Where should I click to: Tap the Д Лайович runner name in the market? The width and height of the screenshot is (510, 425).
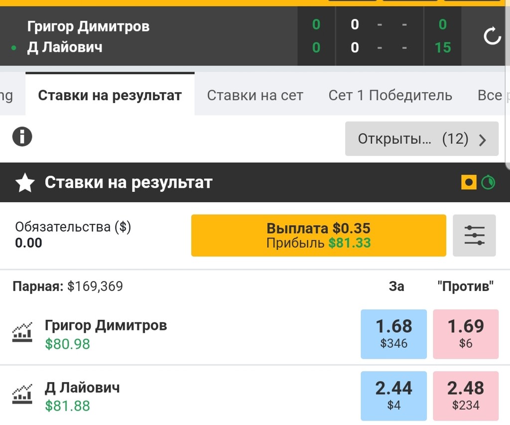tap(82, 388)
